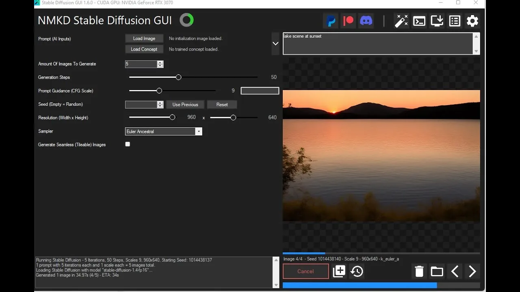Screen dimensions: 520x292
Task: Click the extra CFG scales text field
Action: [260, 91]
